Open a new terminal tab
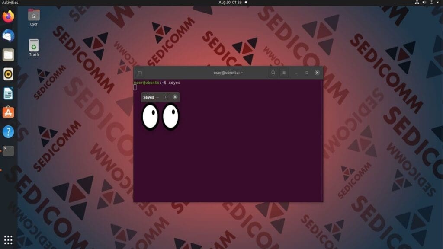 (x=140, y=73)
